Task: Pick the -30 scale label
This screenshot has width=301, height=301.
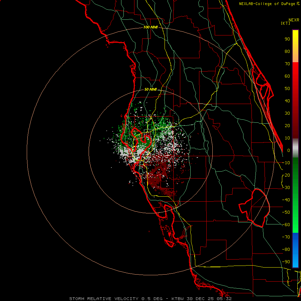Action: tap(286, 188)
